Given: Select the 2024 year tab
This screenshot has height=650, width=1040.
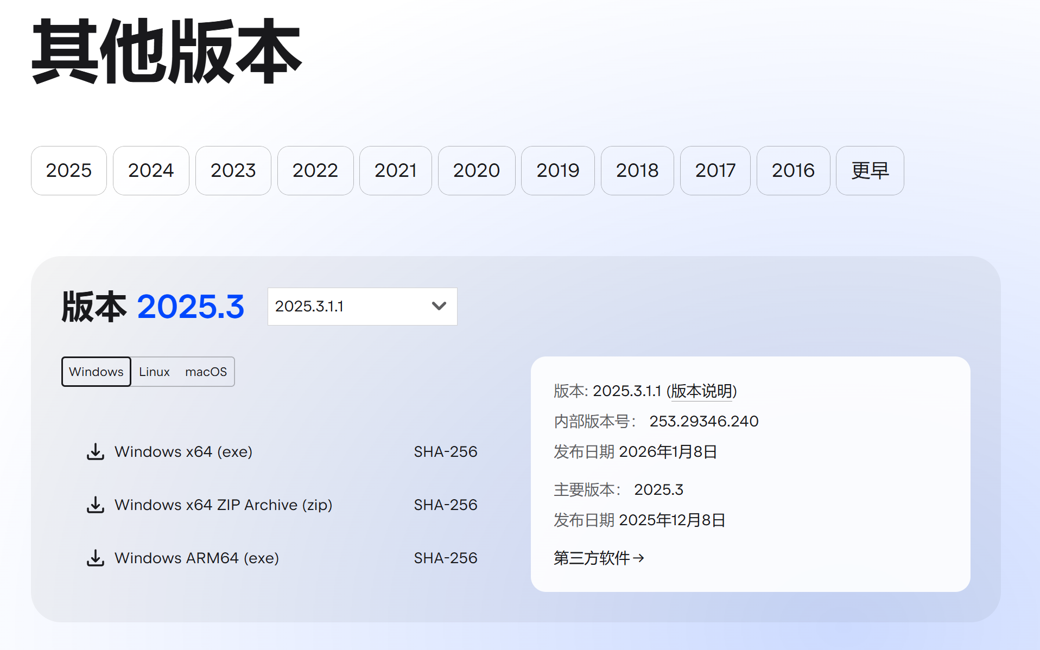Looking at the screenshot, I should [151, 170].
